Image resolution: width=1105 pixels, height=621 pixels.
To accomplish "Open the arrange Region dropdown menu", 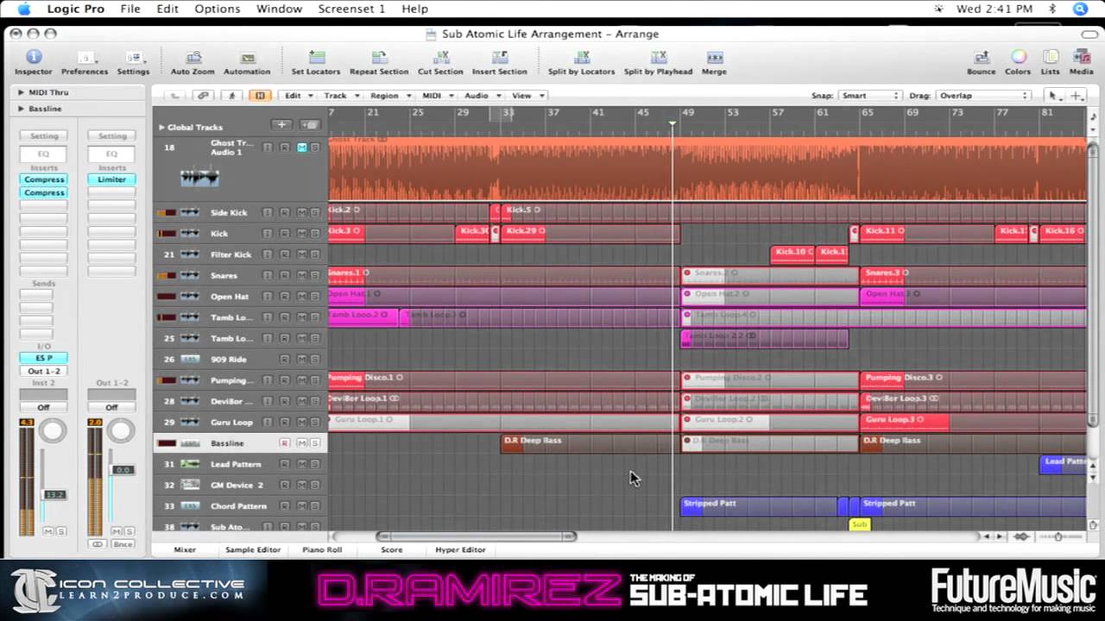I will (389, 96).
